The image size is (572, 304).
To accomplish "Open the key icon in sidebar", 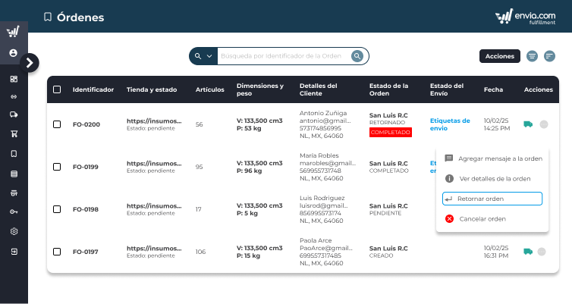I will pos(14,212).
